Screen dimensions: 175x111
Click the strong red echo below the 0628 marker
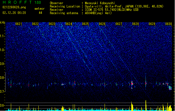[132, 83]
